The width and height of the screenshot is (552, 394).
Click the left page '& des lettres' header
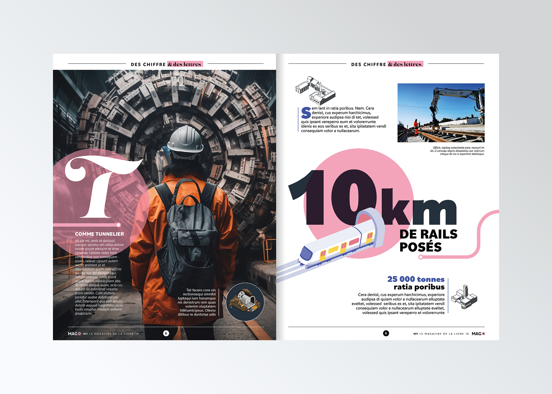tap(185, 64)
